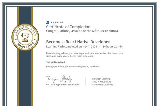
Task: Click the 'Top skills covered' label
Action: [x=55, y=62]
